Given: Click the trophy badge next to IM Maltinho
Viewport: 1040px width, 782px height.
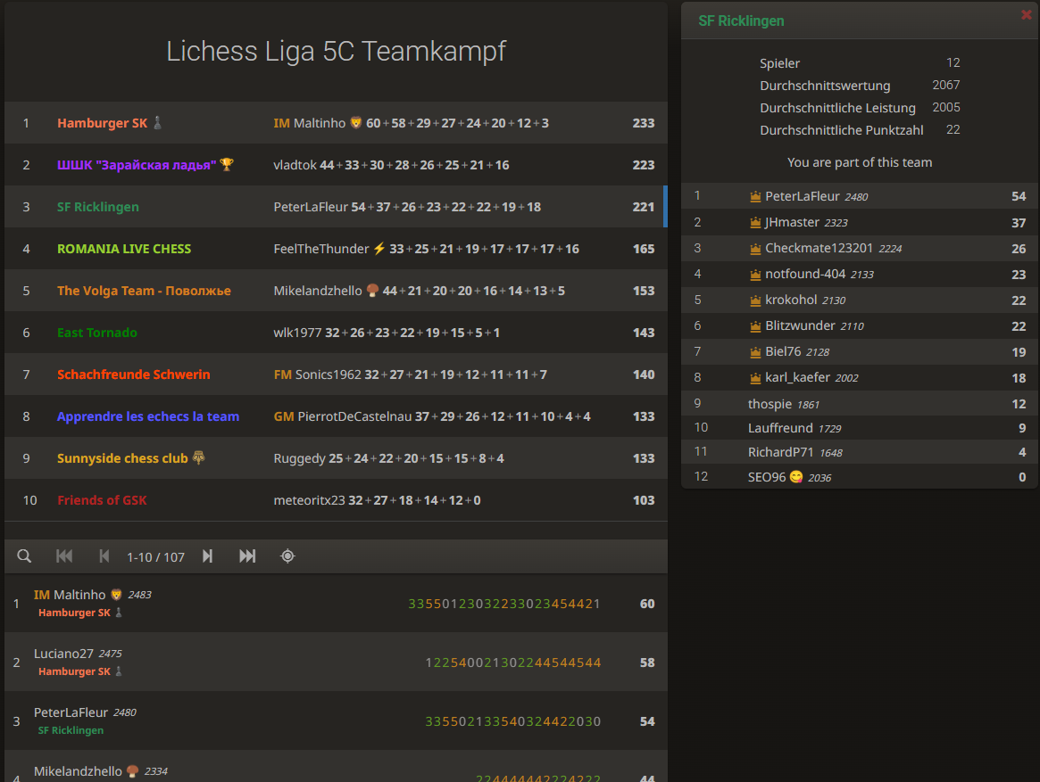Looking at the screenshot, I should 355,122.
